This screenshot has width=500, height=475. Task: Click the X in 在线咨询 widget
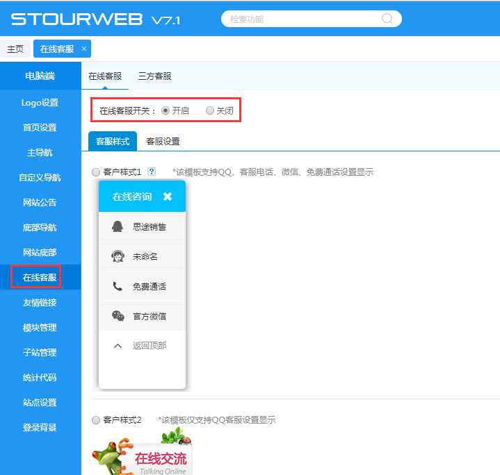168,197
